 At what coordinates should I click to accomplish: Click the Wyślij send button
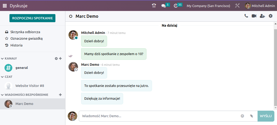click(266, 116)
